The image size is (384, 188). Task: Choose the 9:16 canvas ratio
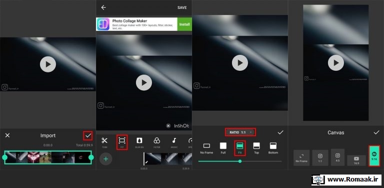(374, 156)
